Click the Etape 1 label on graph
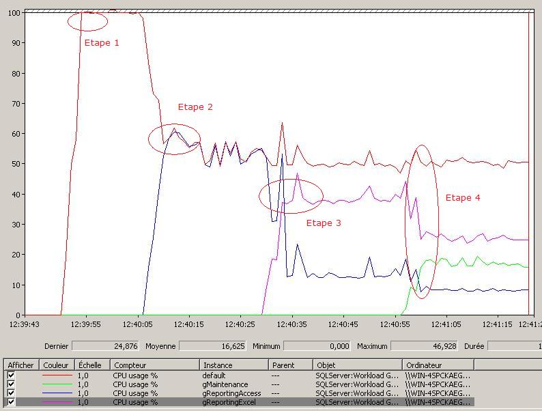This screenshot has width=542, height=411. [x=102, y=43]
